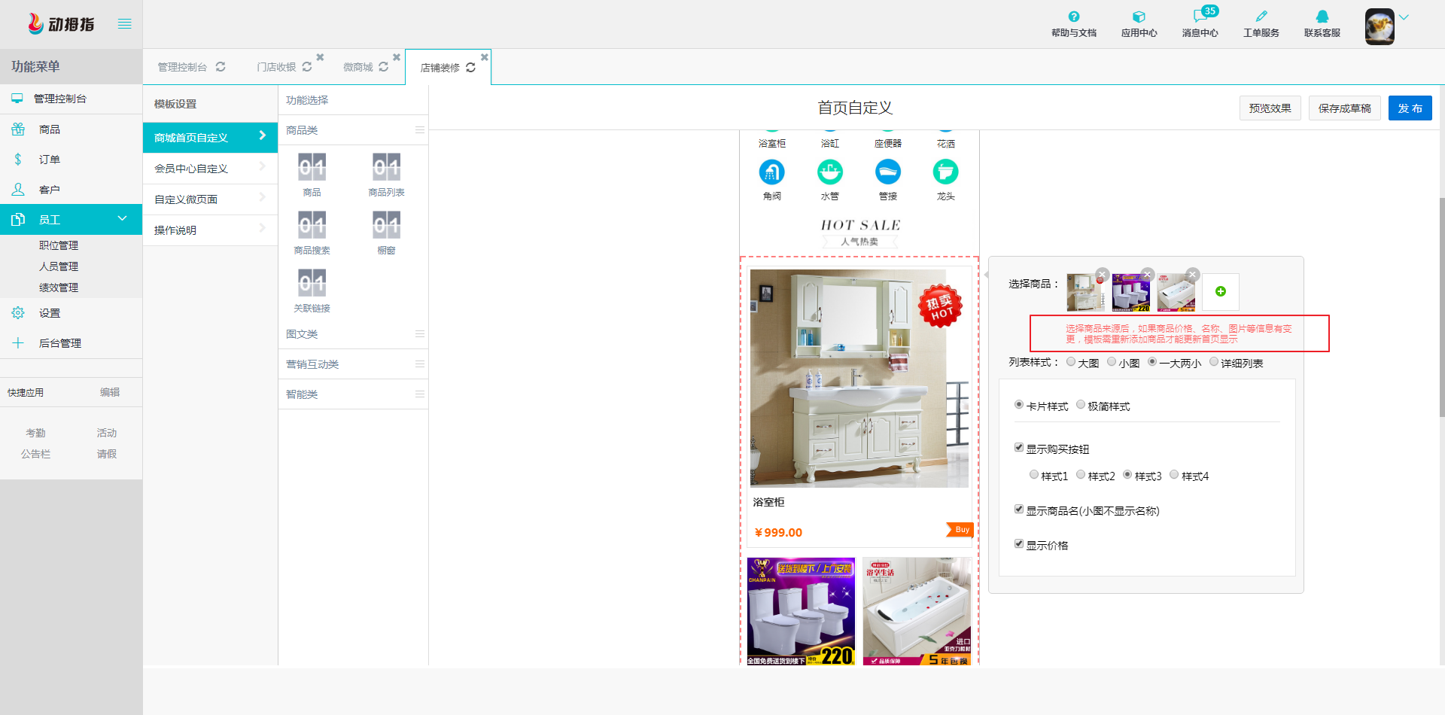Switch to 管理控制台 tab
The height and width of the screenshot is (715, 1445).
coord(182,67)
